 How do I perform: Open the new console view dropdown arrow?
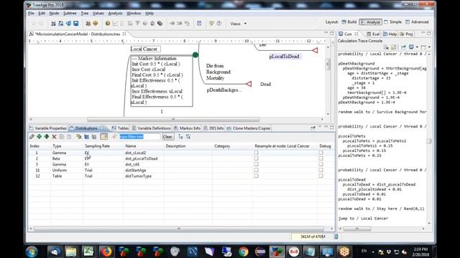point(429,47)
